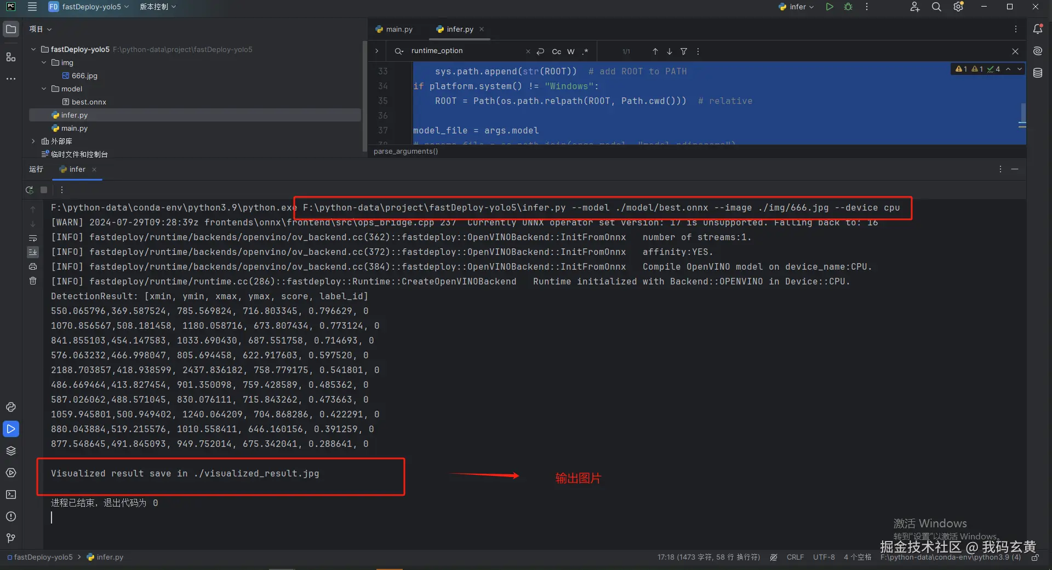
Task: Collapse the img folder in project tree
Action: coord(44,62)
